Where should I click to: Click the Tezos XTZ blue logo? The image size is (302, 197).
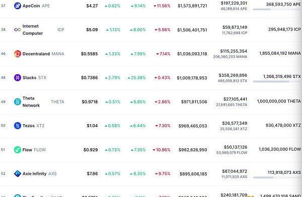click(x=18, y=126)
